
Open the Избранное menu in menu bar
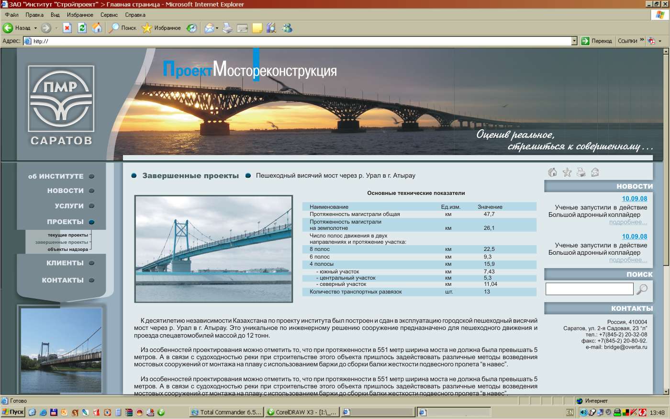coord(80,15)
